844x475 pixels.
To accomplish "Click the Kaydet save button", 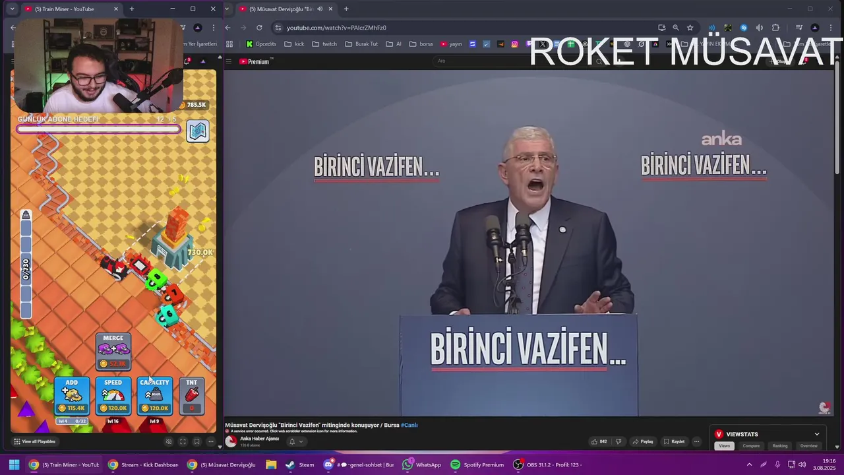I will pyautogui.click(x=675, y=441).
